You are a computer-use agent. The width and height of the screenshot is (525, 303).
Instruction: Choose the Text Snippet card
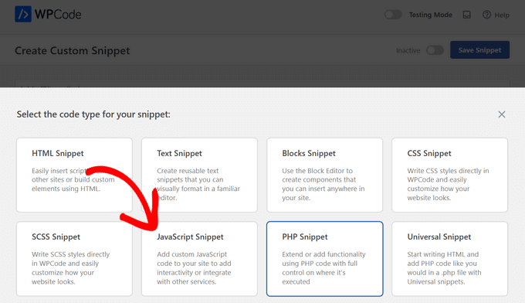[199, 175]
